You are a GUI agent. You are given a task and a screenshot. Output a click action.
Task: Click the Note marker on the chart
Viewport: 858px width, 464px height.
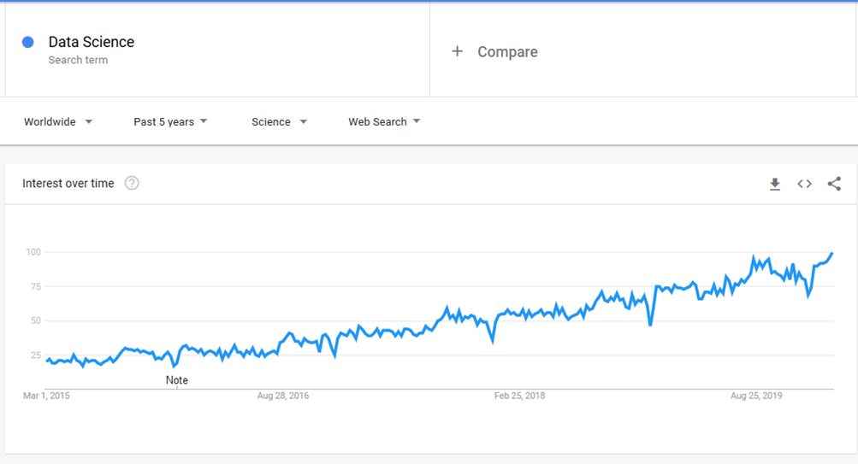coord(177,380)
